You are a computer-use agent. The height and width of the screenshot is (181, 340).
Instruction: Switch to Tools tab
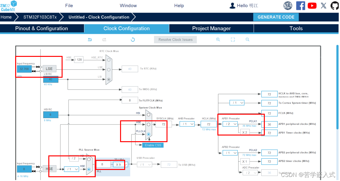tap(296, 28)
